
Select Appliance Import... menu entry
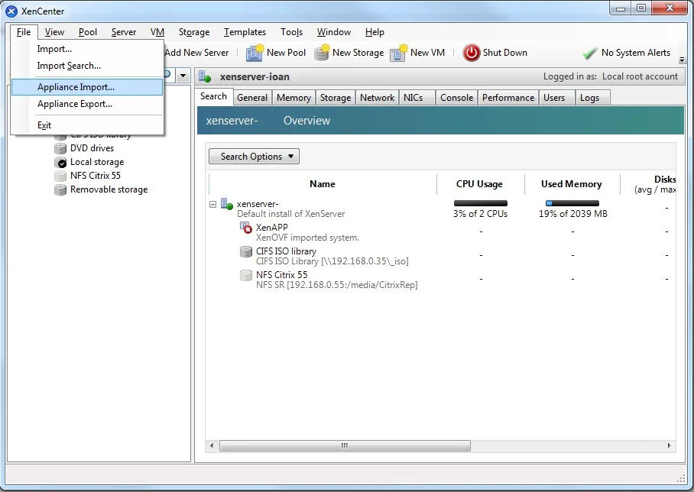click(87, 87)
